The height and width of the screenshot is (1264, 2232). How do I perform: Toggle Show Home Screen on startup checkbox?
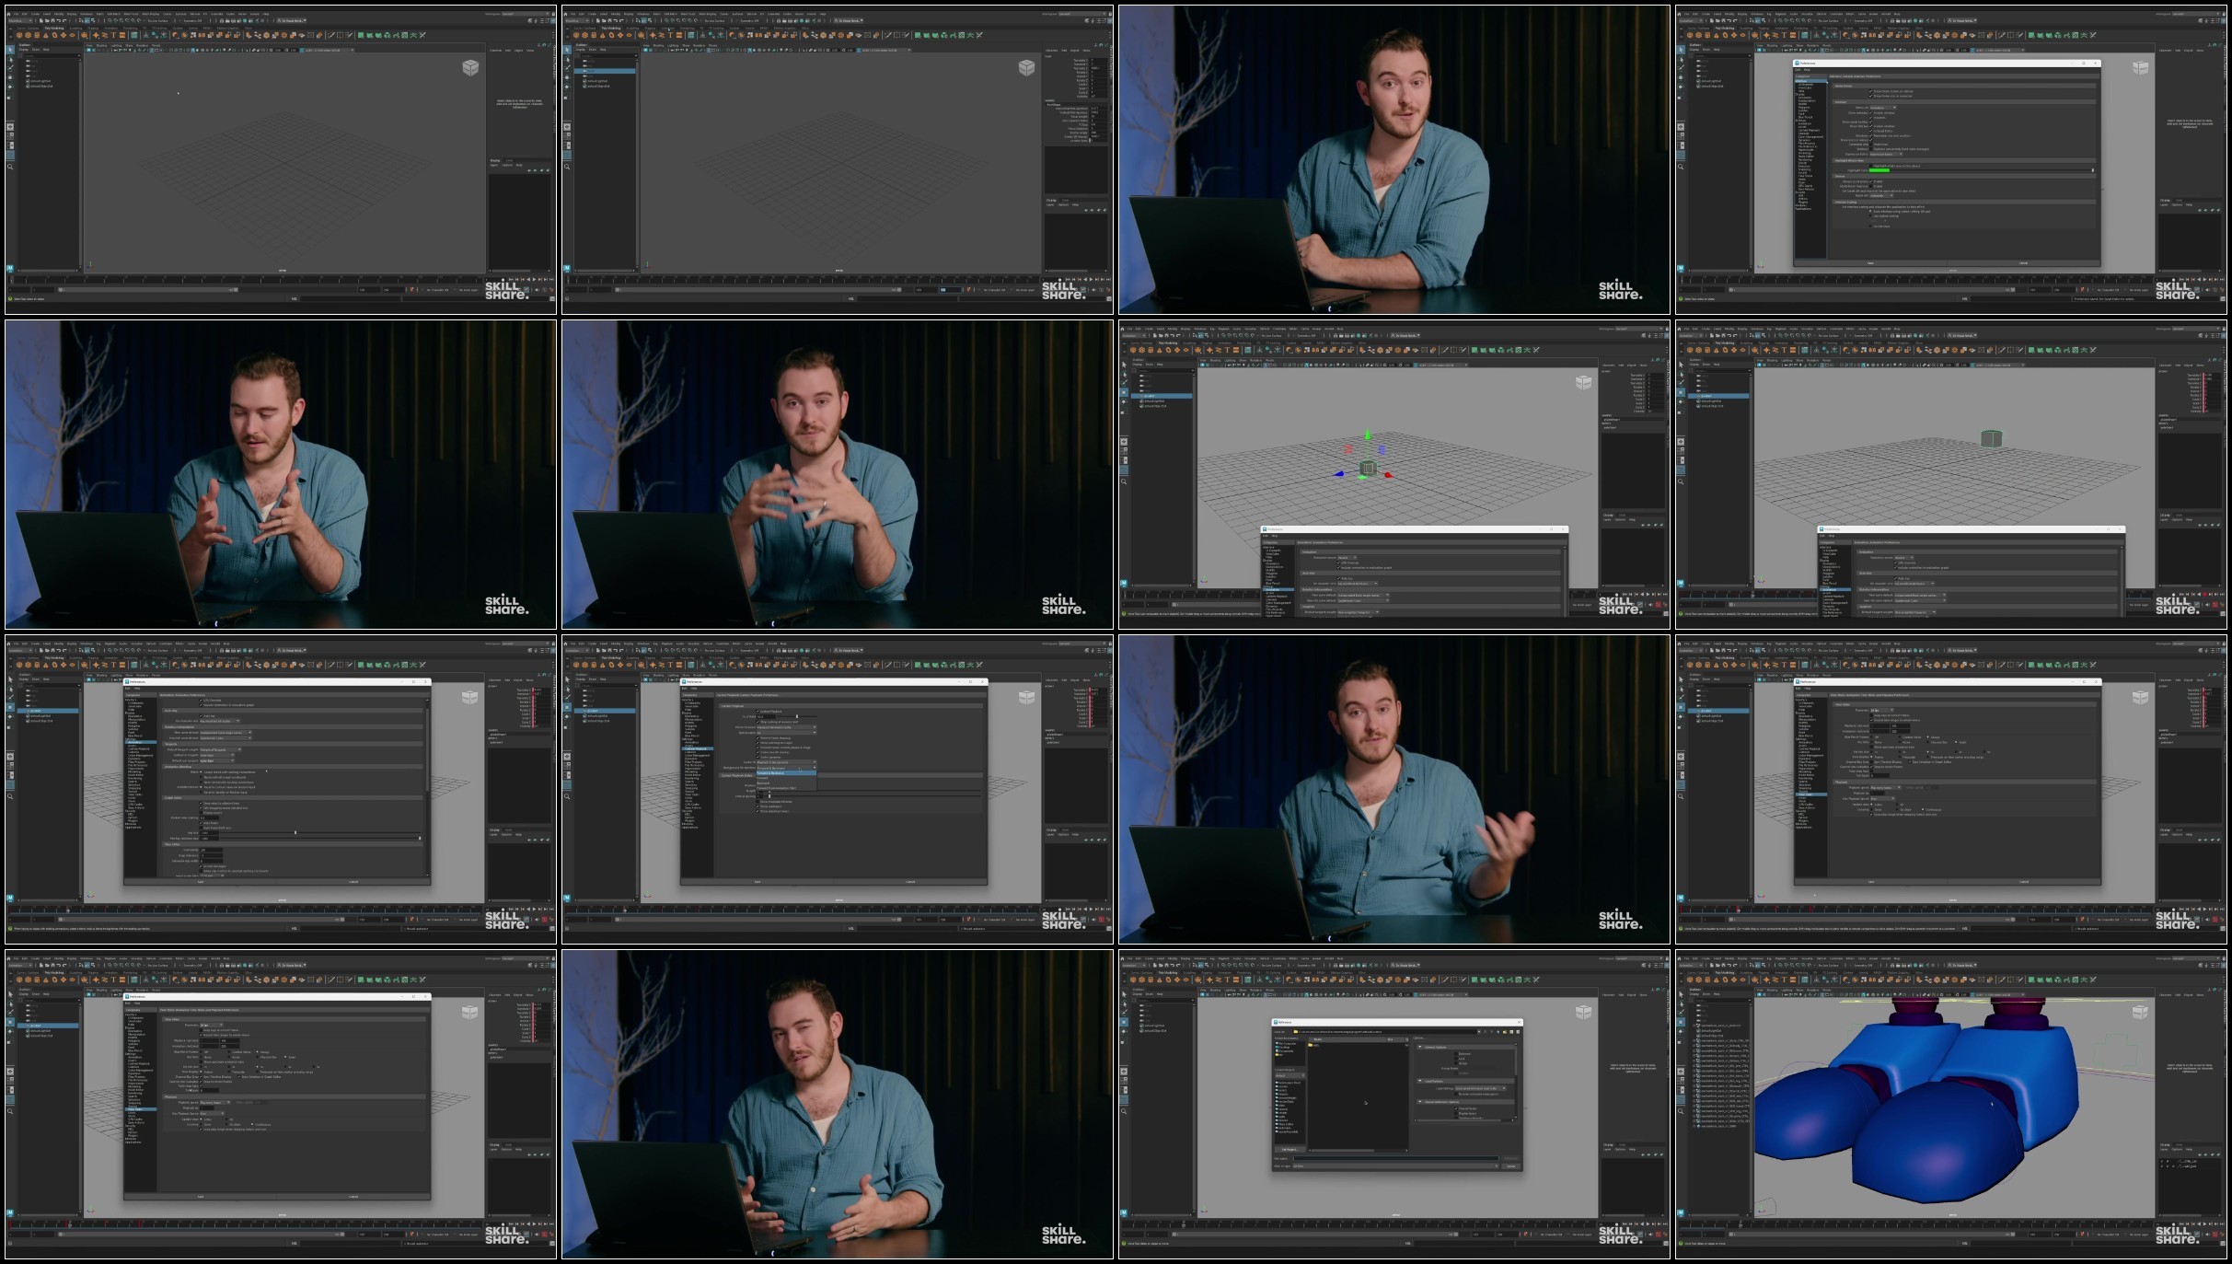click(1870, 91)
